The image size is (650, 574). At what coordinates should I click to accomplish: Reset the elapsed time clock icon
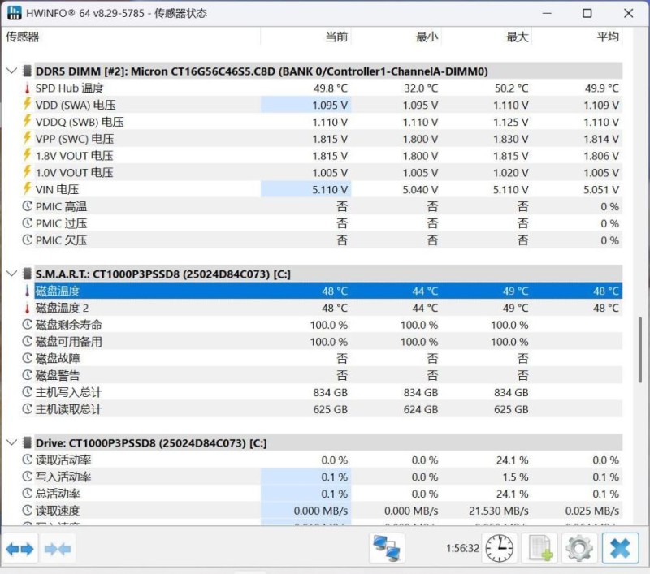pos(499,549)
